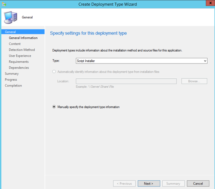
Task: Open the Requirements step
Action: [19, 61]
